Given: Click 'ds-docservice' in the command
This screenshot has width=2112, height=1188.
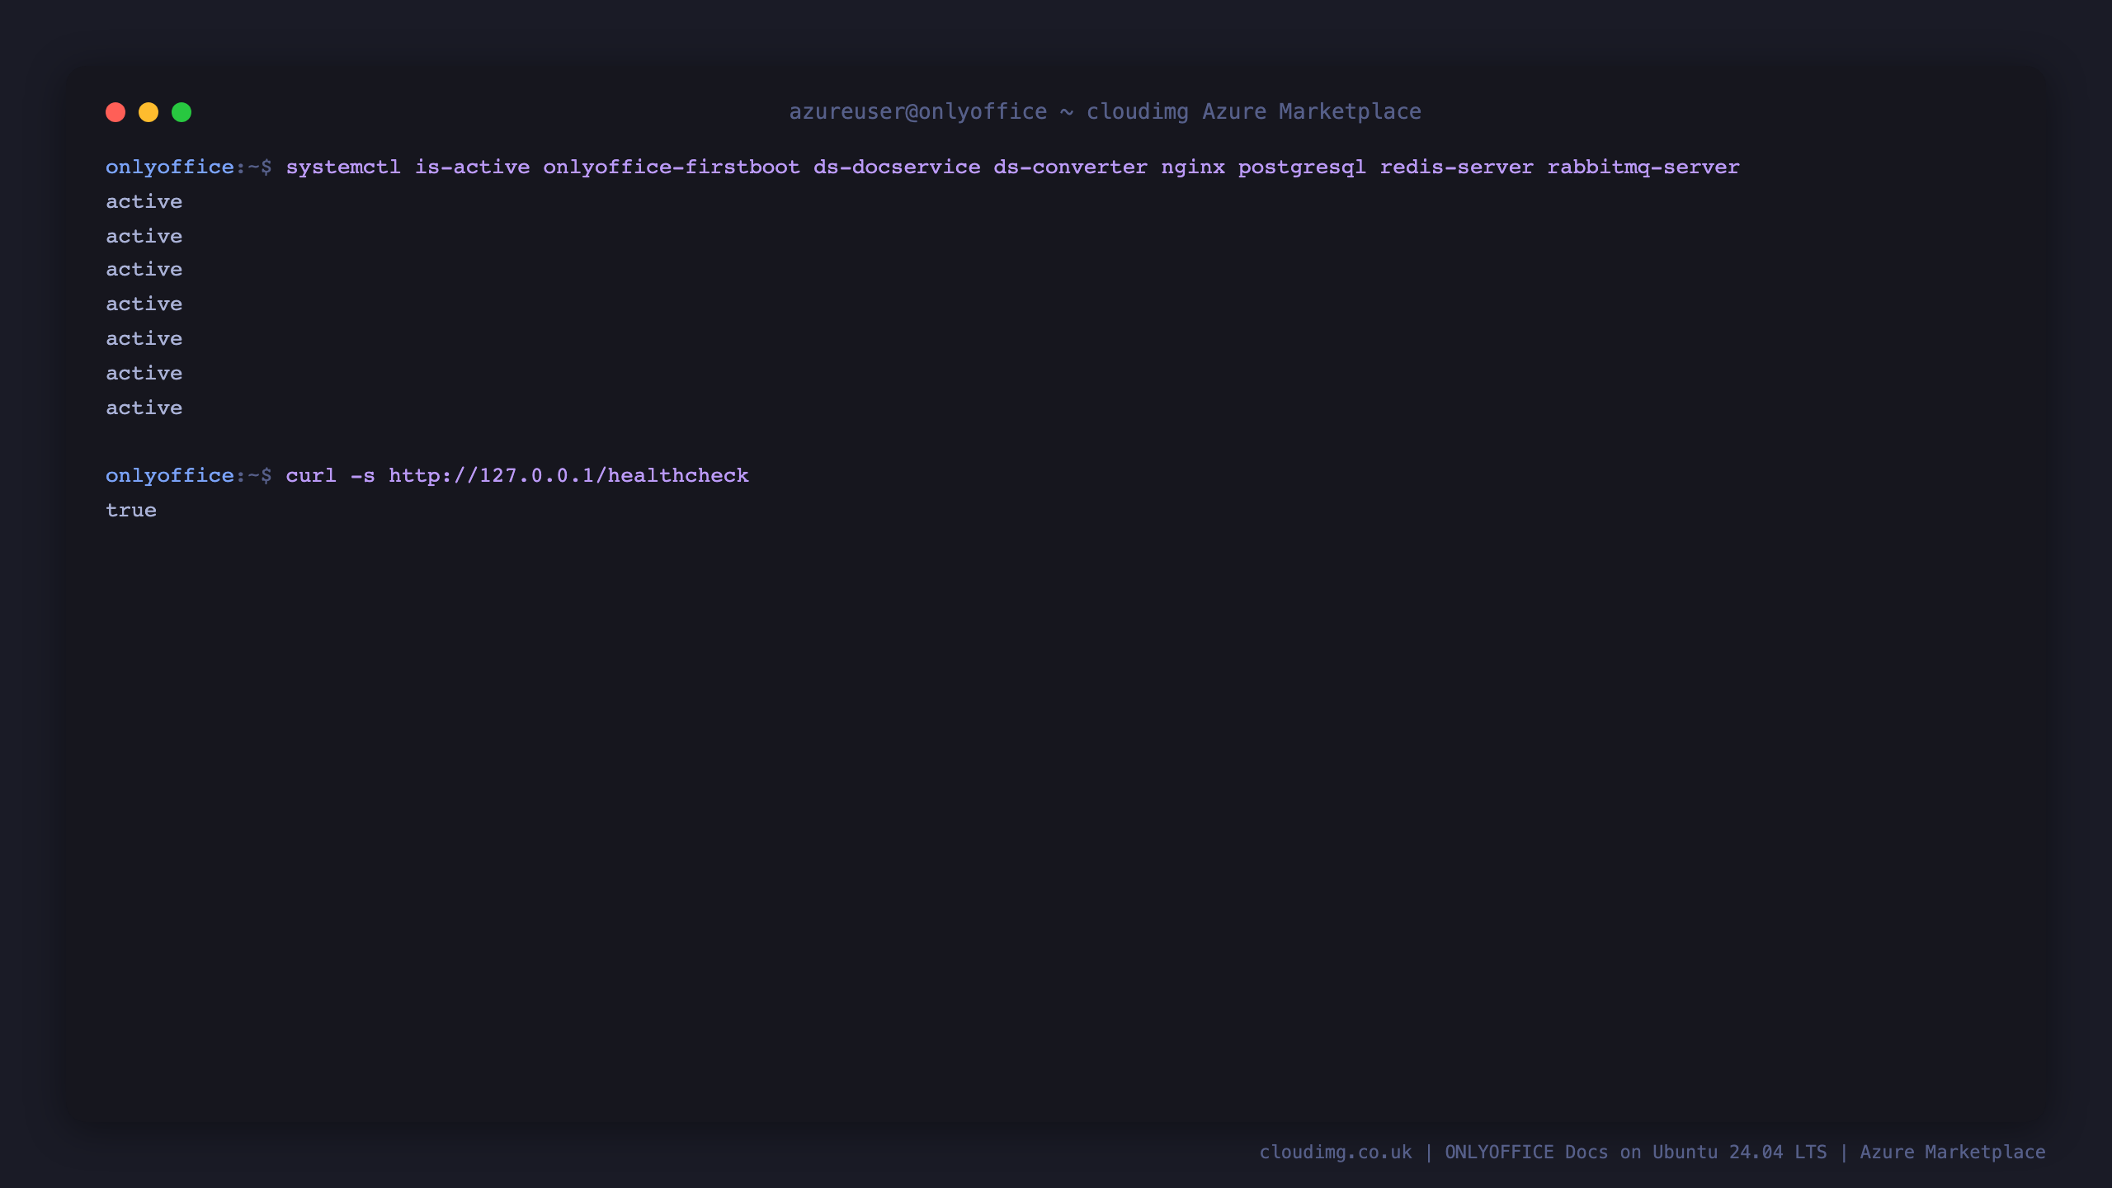Looking at the screenshot, I should coord(897,167).
